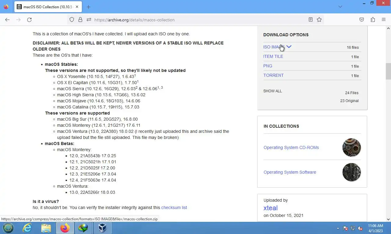Viewport: 391px width, 234px height.
Task: Open site permissions icon in address bar
Action: click(x=89, y=19)
